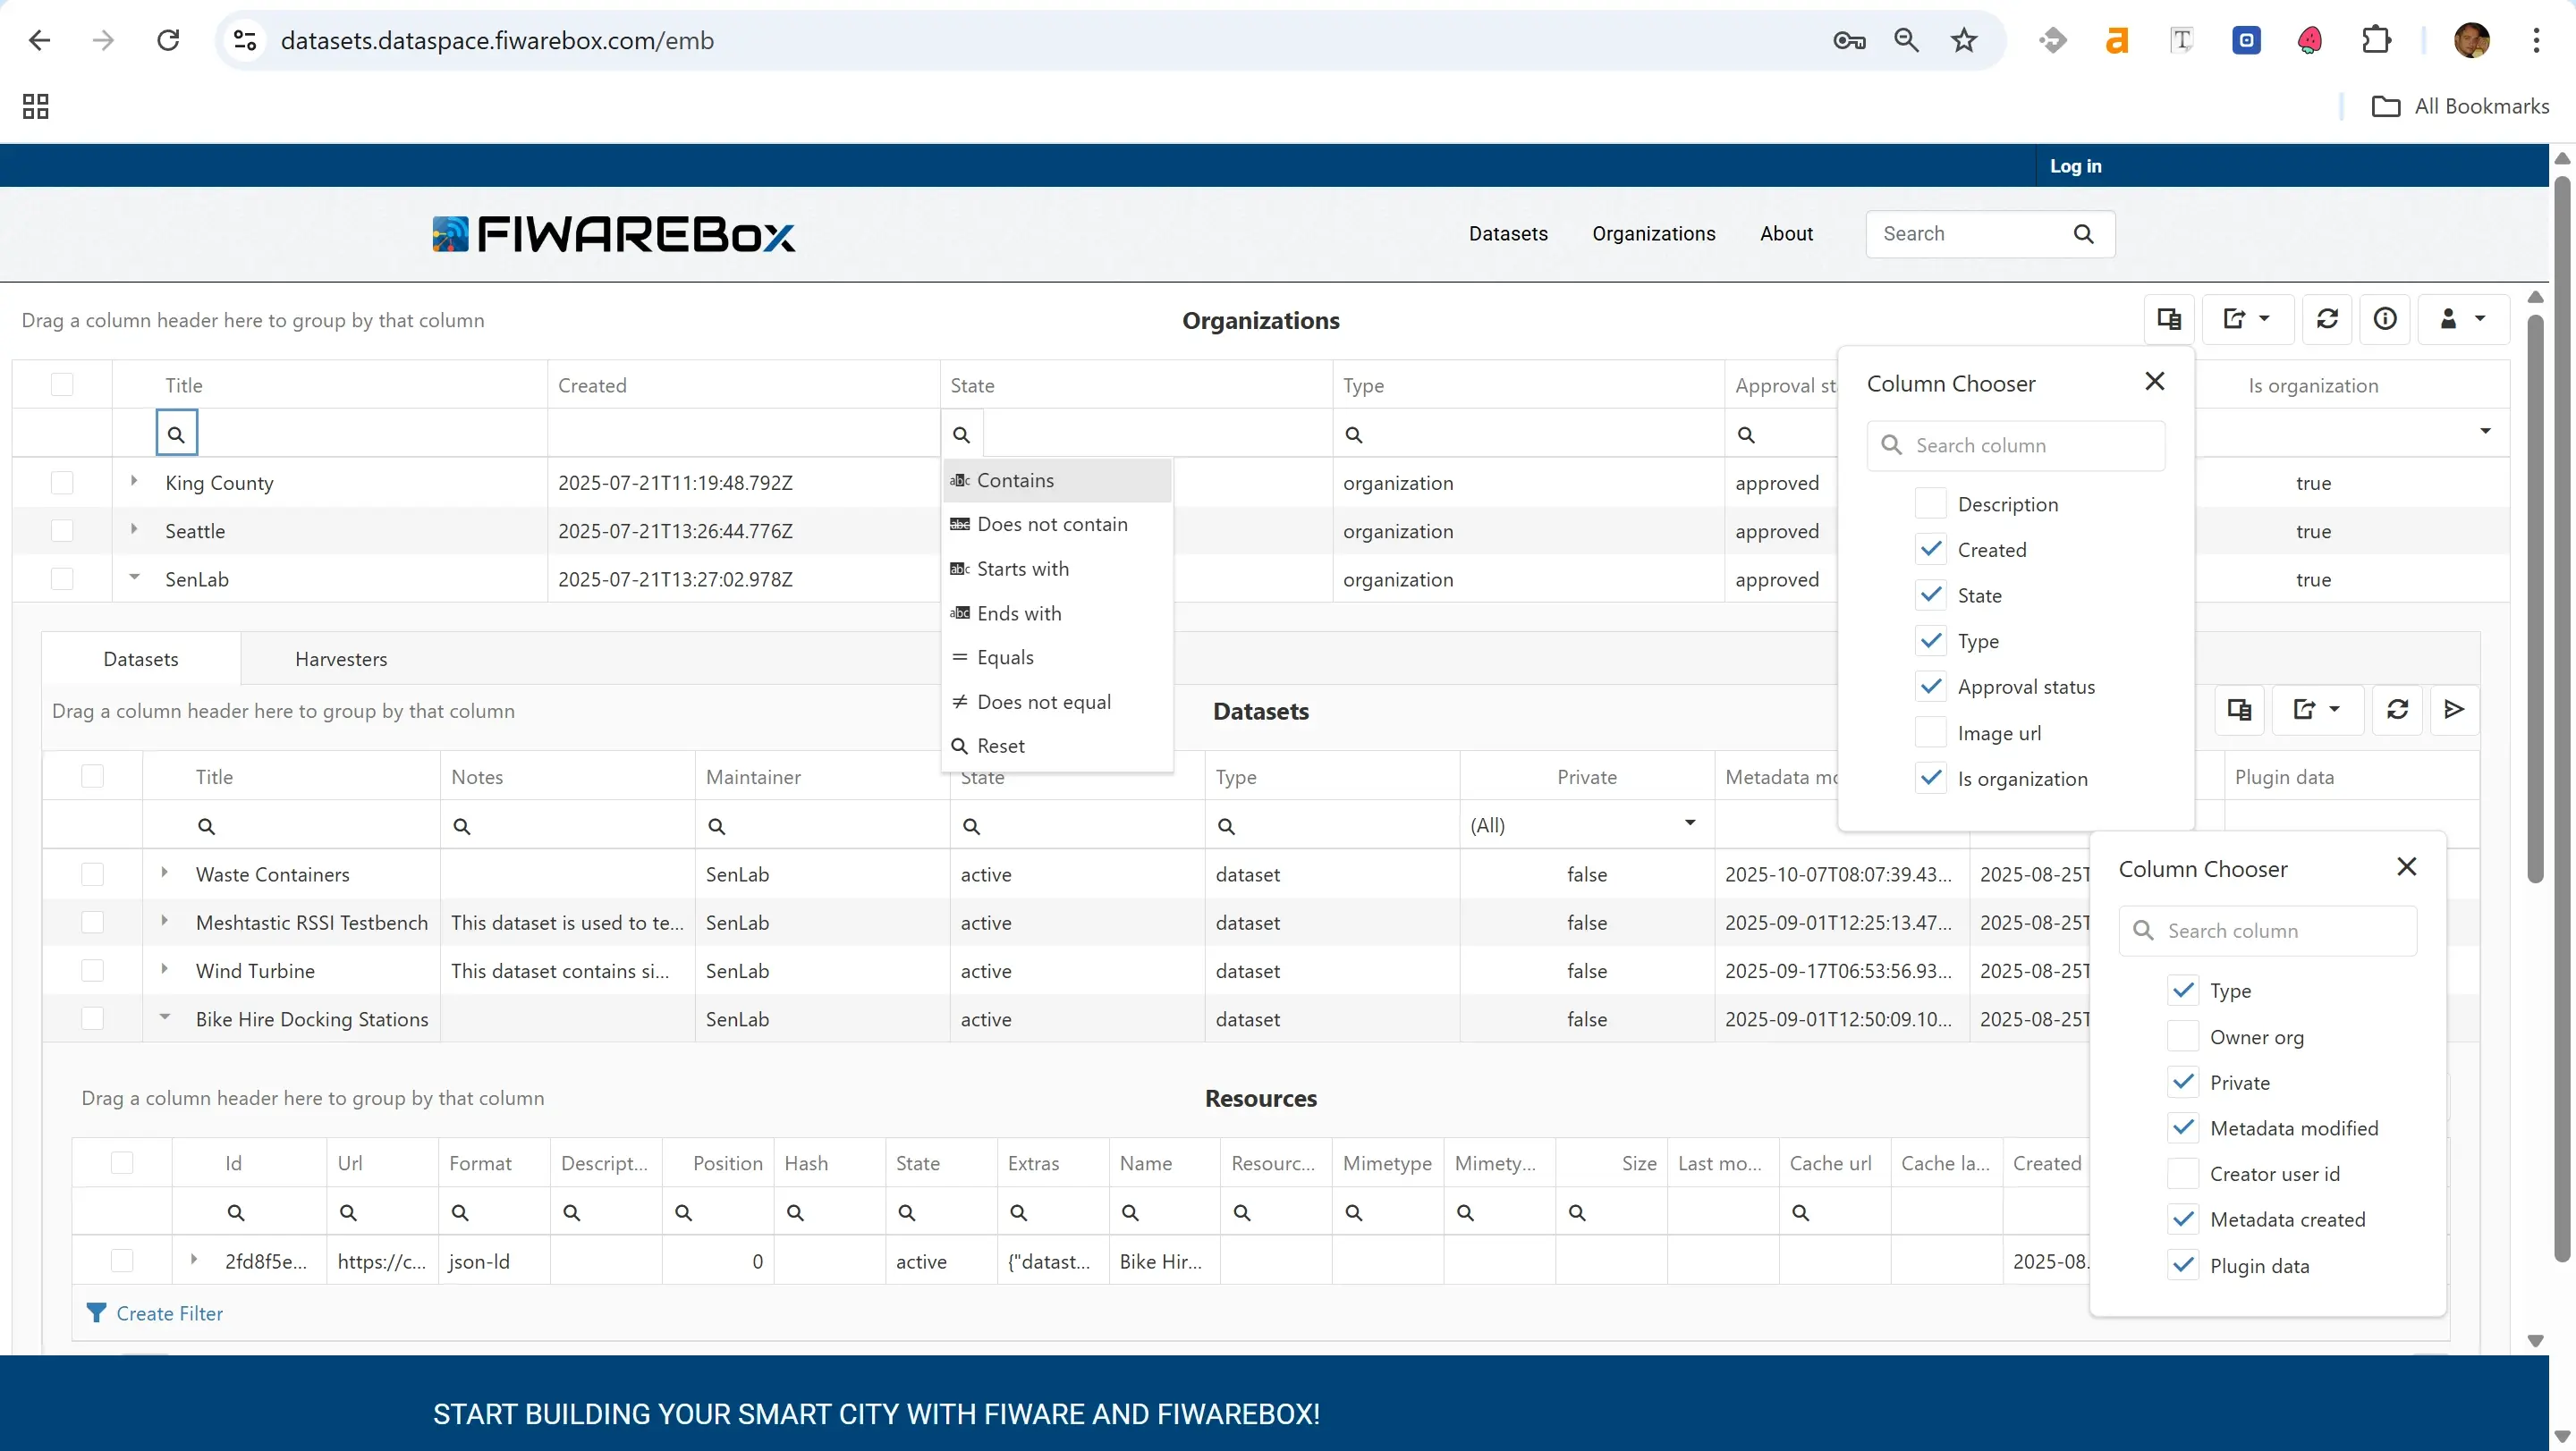Click Datasets grid refresh icon

point(2397,710)
